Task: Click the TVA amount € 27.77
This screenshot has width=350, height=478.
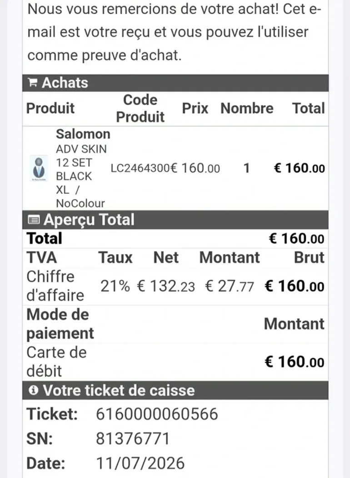Action: coord(230,286)
